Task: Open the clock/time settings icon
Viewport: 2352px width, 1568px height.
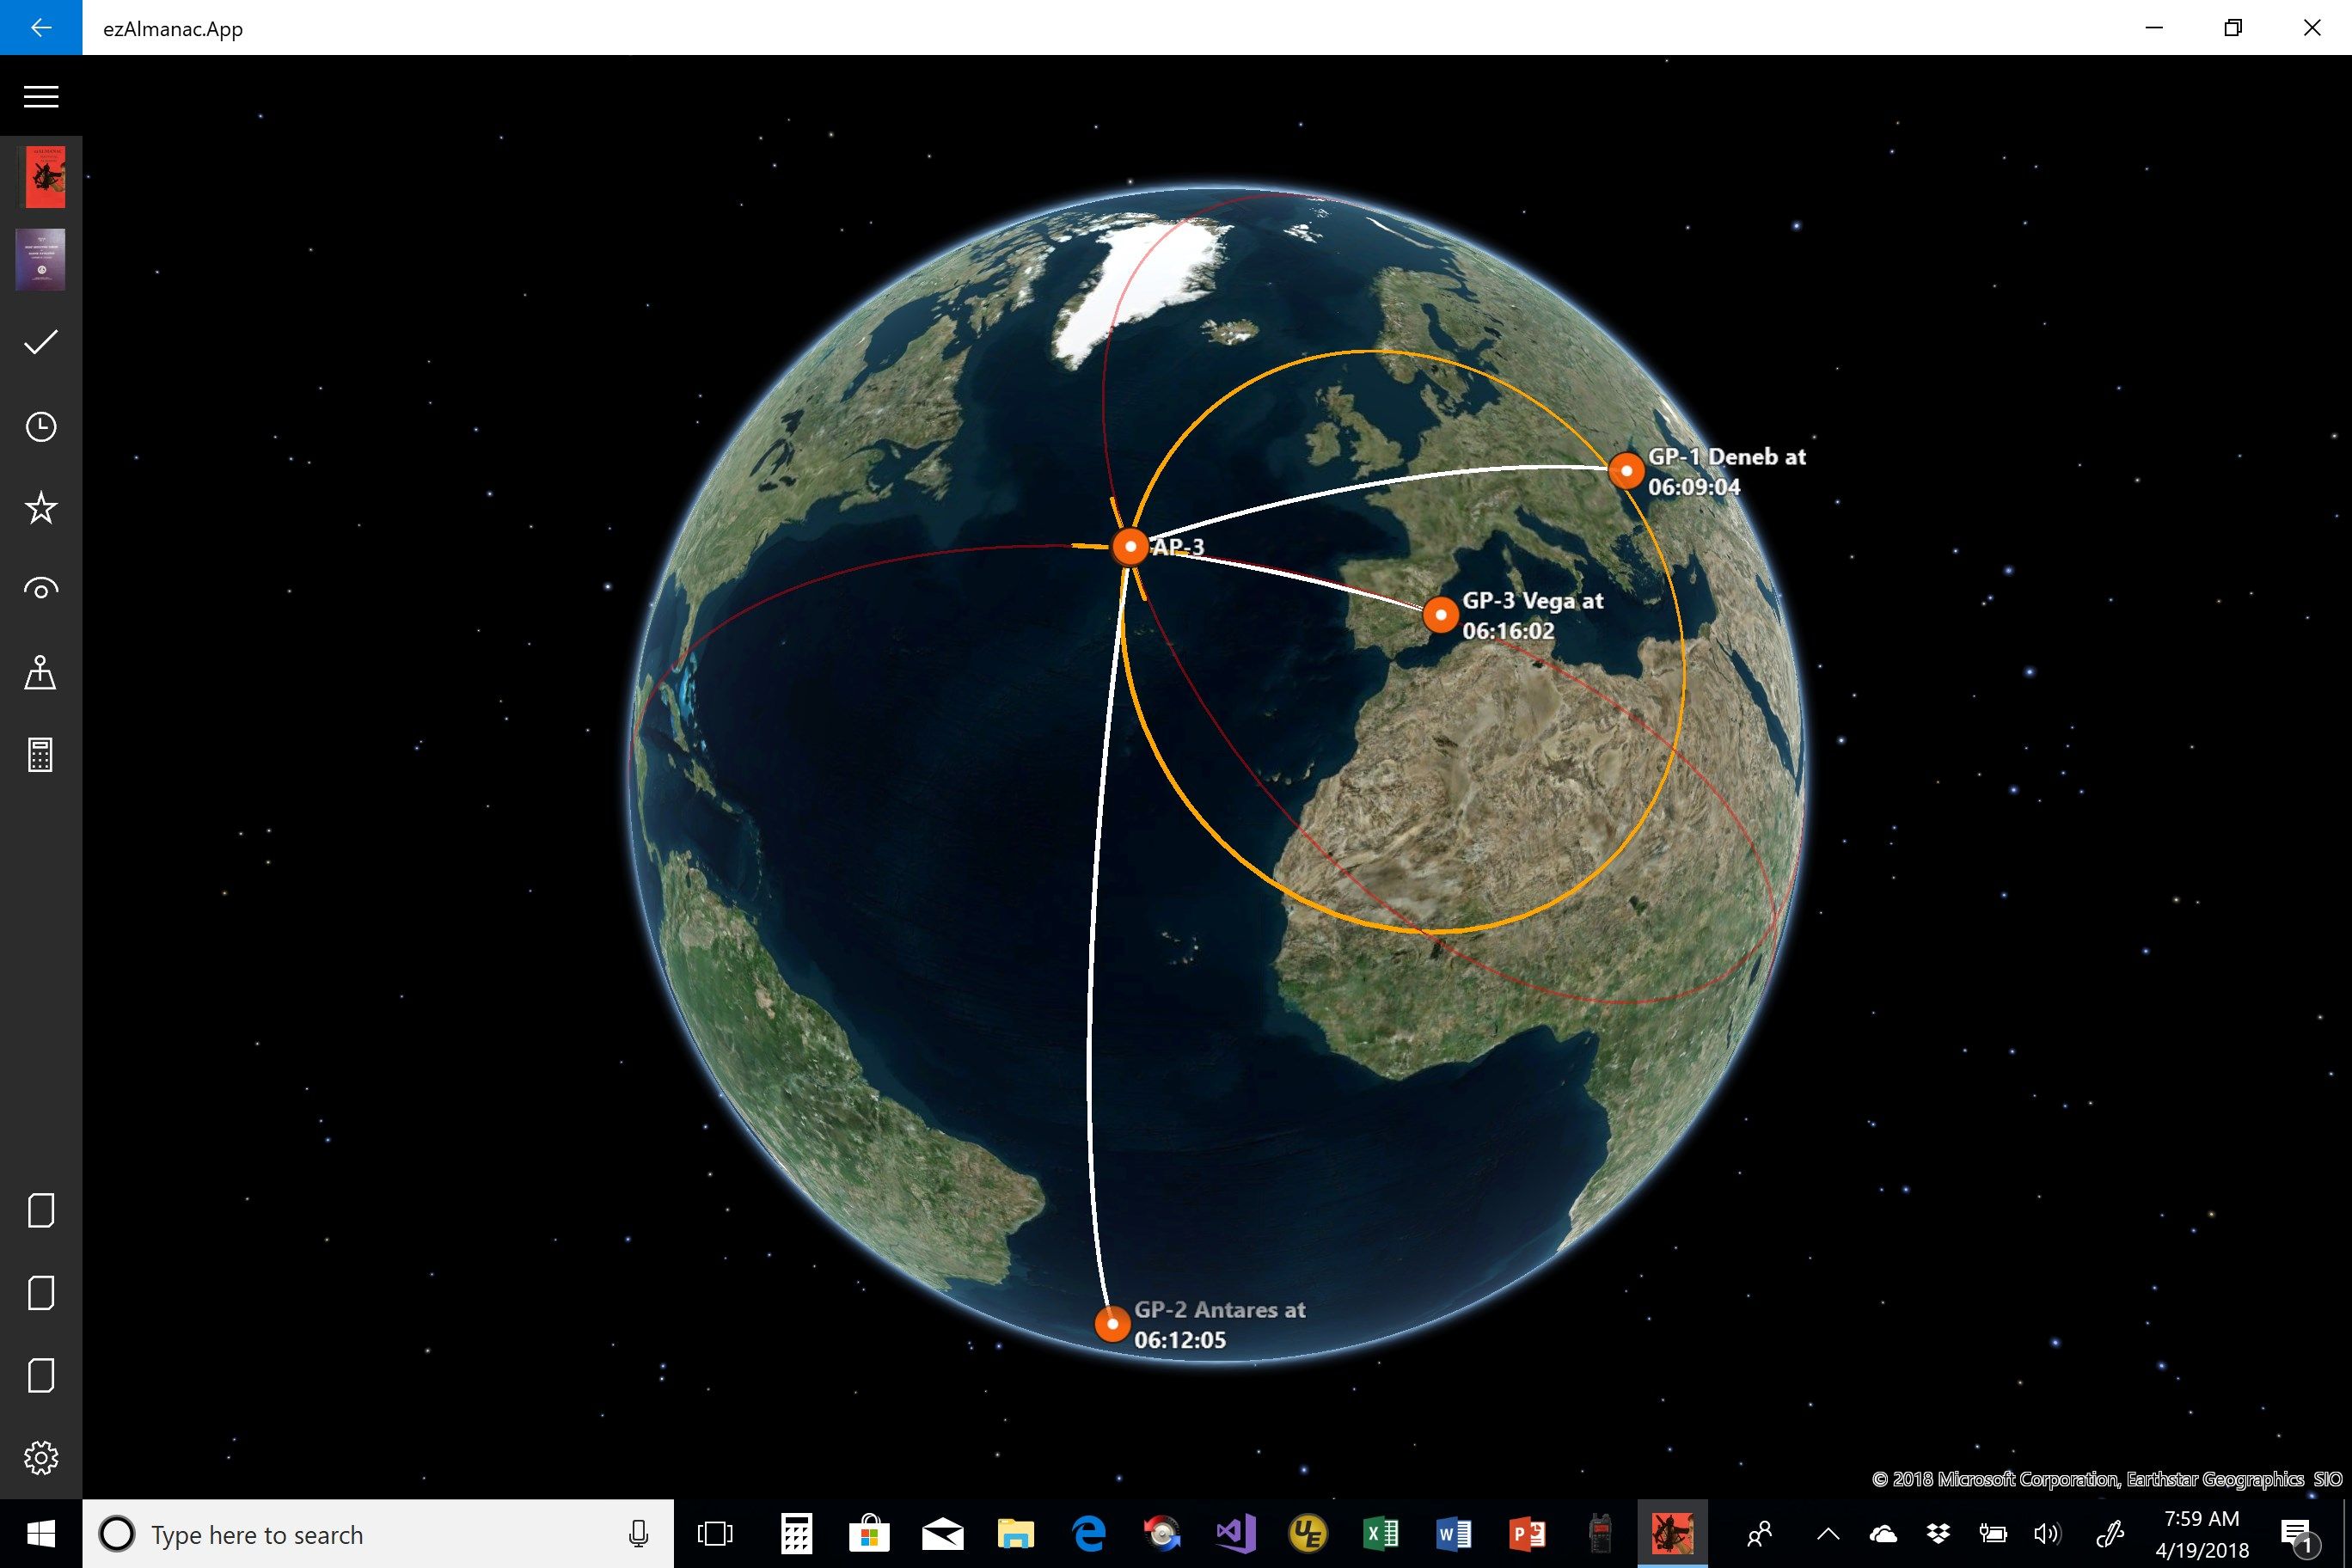Action: point(42,426)
